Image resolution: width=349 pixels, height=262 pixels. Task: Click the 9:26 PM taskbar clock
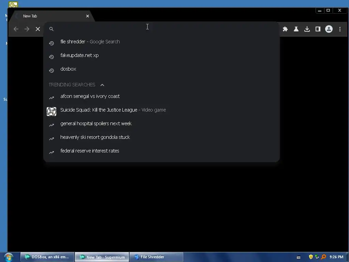pyautogui.click(x=336, y=257)
